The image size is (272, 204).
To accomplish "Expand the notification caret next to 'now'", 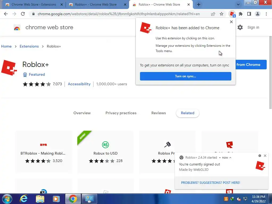I will (230, 158).
